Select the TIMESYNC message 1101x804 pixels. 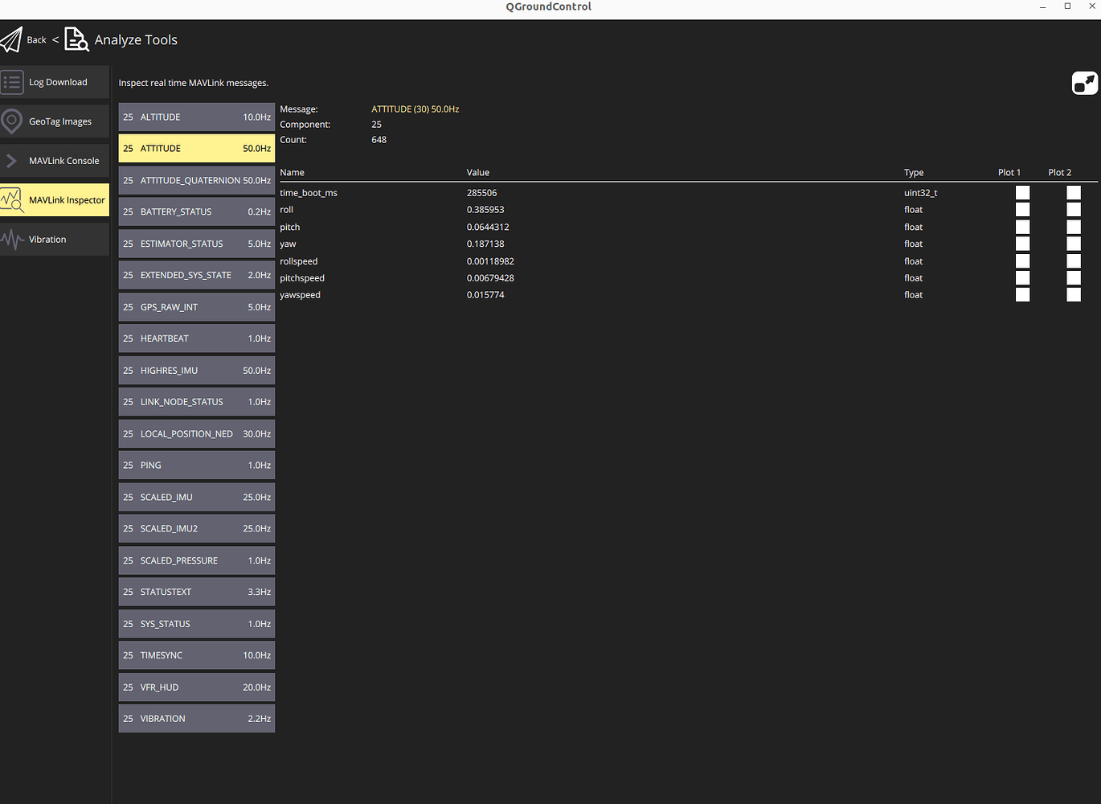[x=197, y=655]
